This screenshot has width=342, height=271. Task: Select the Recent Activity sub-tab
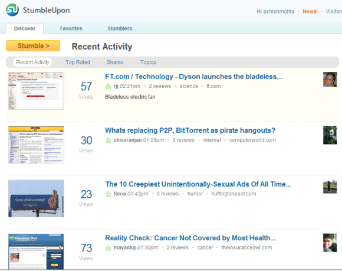click(32, 62)
